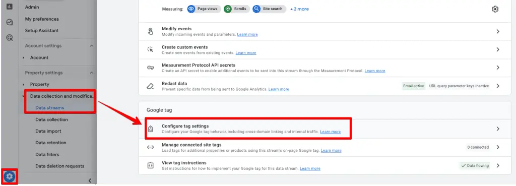Select Data deletion requests in sidebar

60,166
